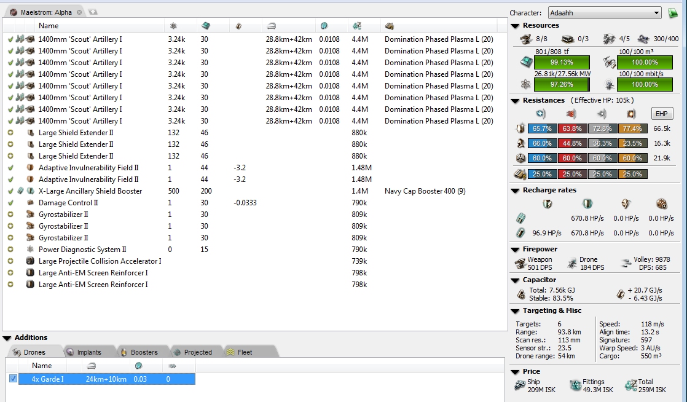This screenshot has width=687, height=402.
Task: Click the damage pattern icon below hull row
Action: [x=520, y=174]
